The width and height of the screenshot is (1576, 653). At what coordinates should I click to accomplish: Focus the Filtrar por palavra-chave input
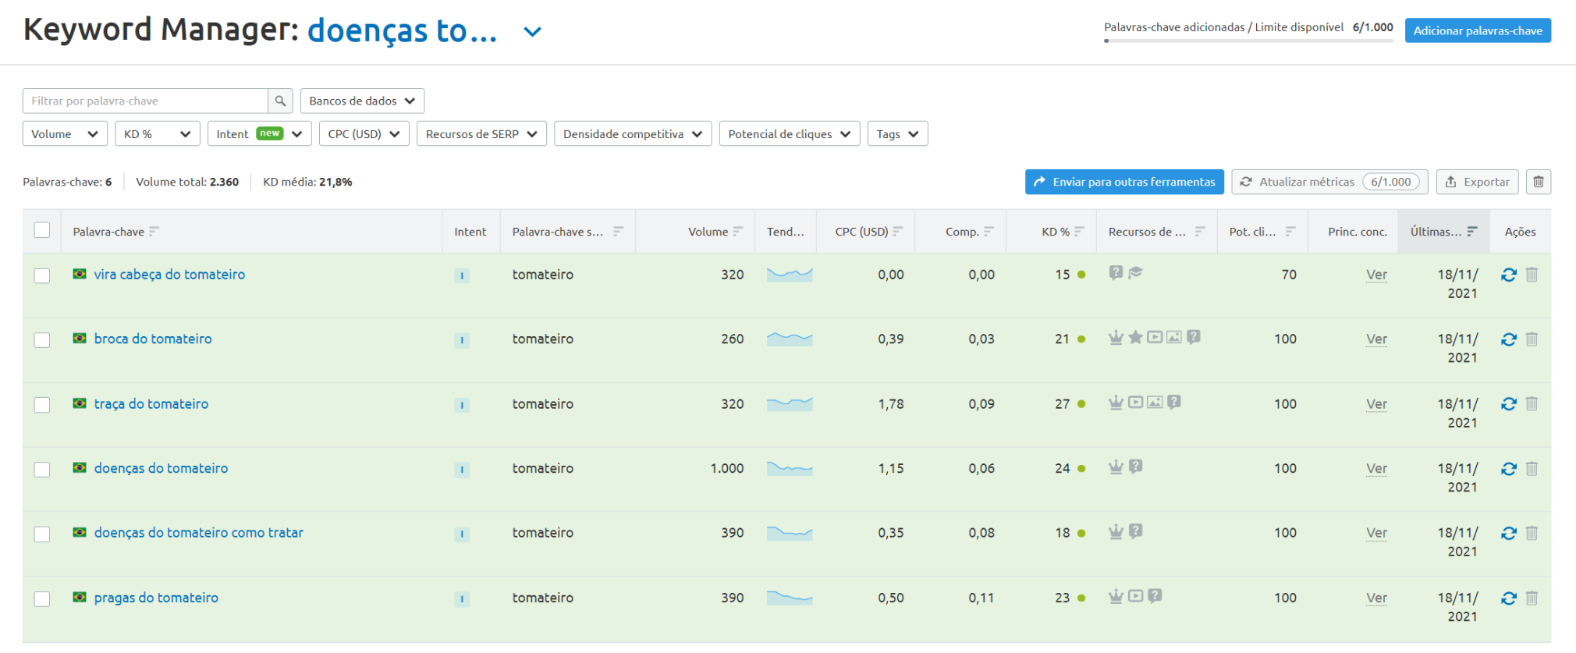pyautogui.click(x=145, y=101)
